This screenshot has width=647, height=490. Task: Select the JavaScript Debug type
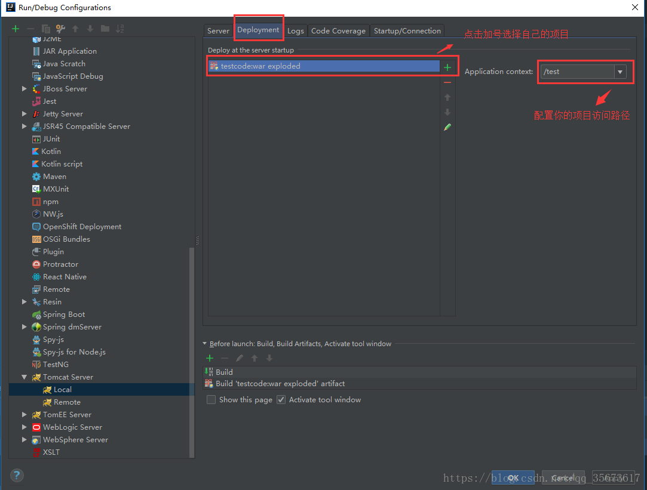pos(68,76)
